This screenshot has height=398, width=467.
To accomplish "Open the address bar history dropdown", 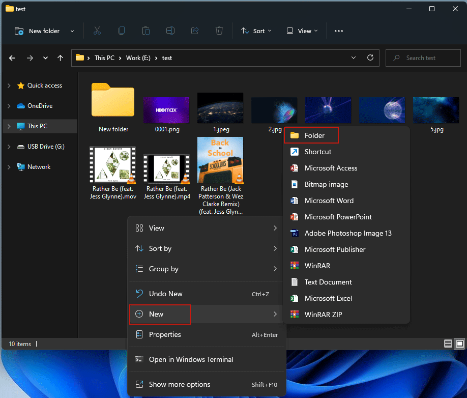I will click(354, 58).
